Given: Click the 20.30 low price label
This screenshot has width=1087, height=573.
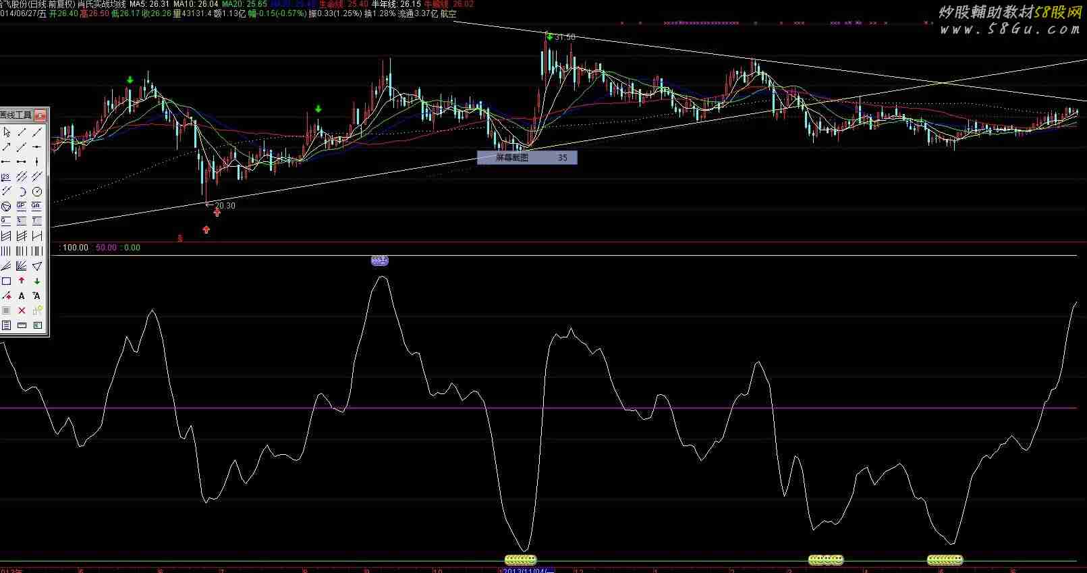Looking at the screenshot, I should [225, 206].
